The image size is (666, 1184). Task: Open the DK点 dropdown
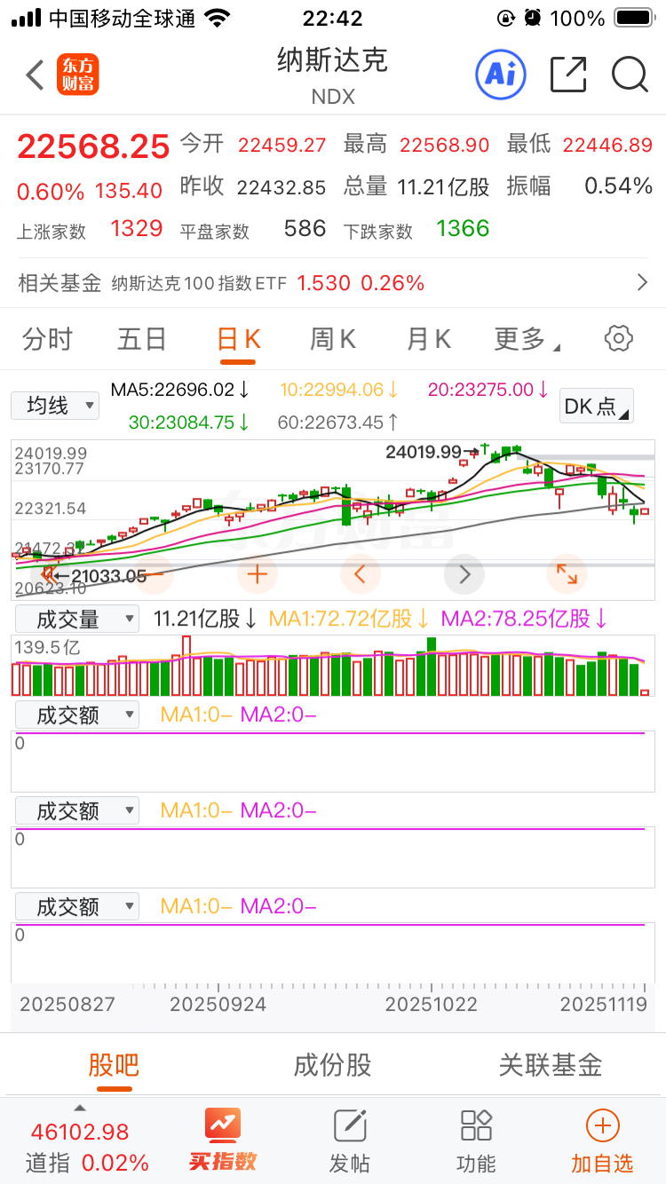[597, 407]
